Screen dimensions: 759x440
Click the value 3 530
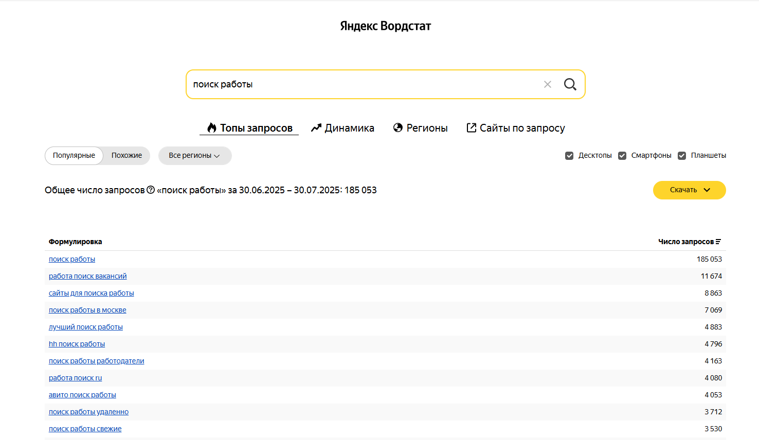point(713,429)
